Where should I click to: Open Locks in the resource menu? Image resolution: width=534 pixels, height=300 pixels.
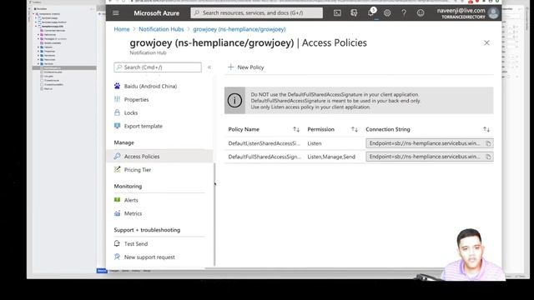pos(131,113)
